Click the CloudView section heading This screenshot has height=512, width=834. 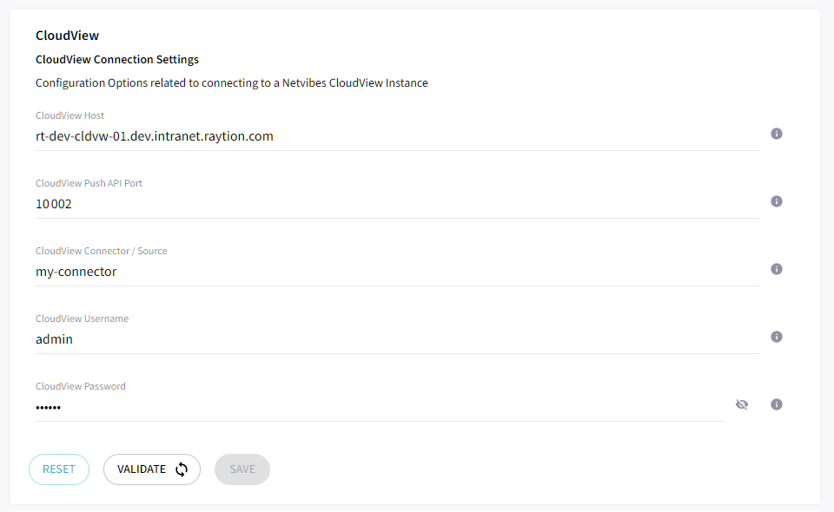[x=67, y=36]
